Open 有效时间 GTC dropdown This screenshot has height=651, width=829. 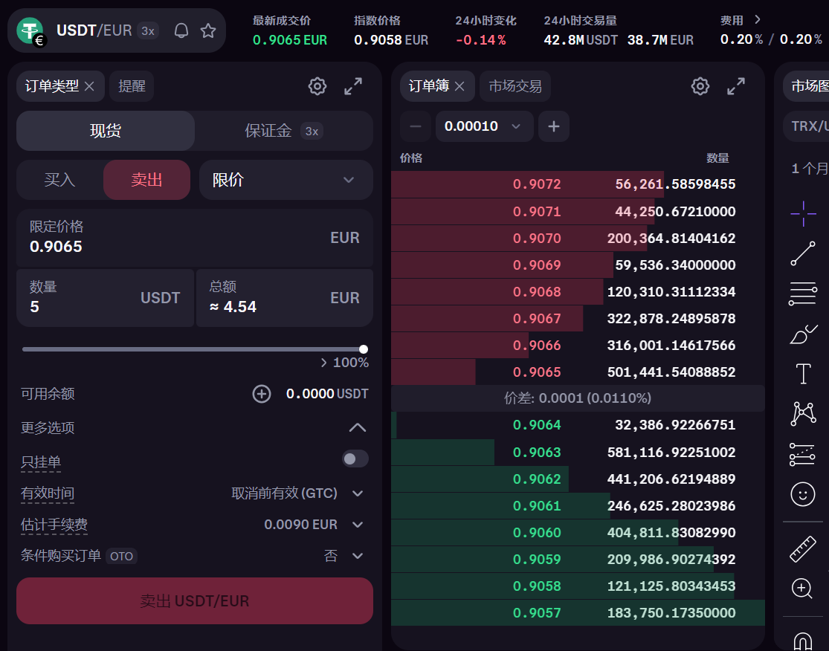click(297, 493)
